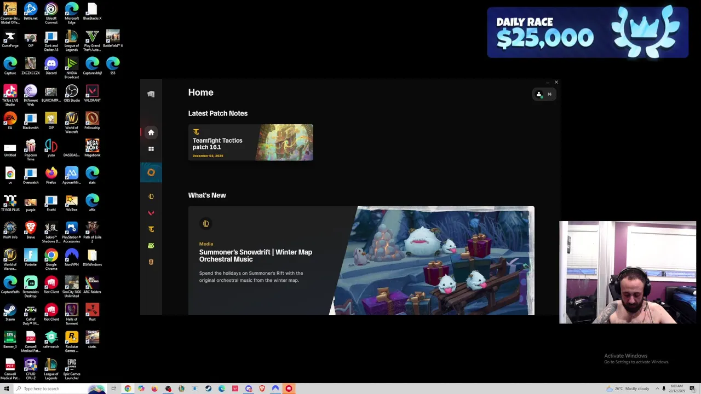
Task: Expand the system tray hidden icons arrow
Action: click(x=657, y=389)
